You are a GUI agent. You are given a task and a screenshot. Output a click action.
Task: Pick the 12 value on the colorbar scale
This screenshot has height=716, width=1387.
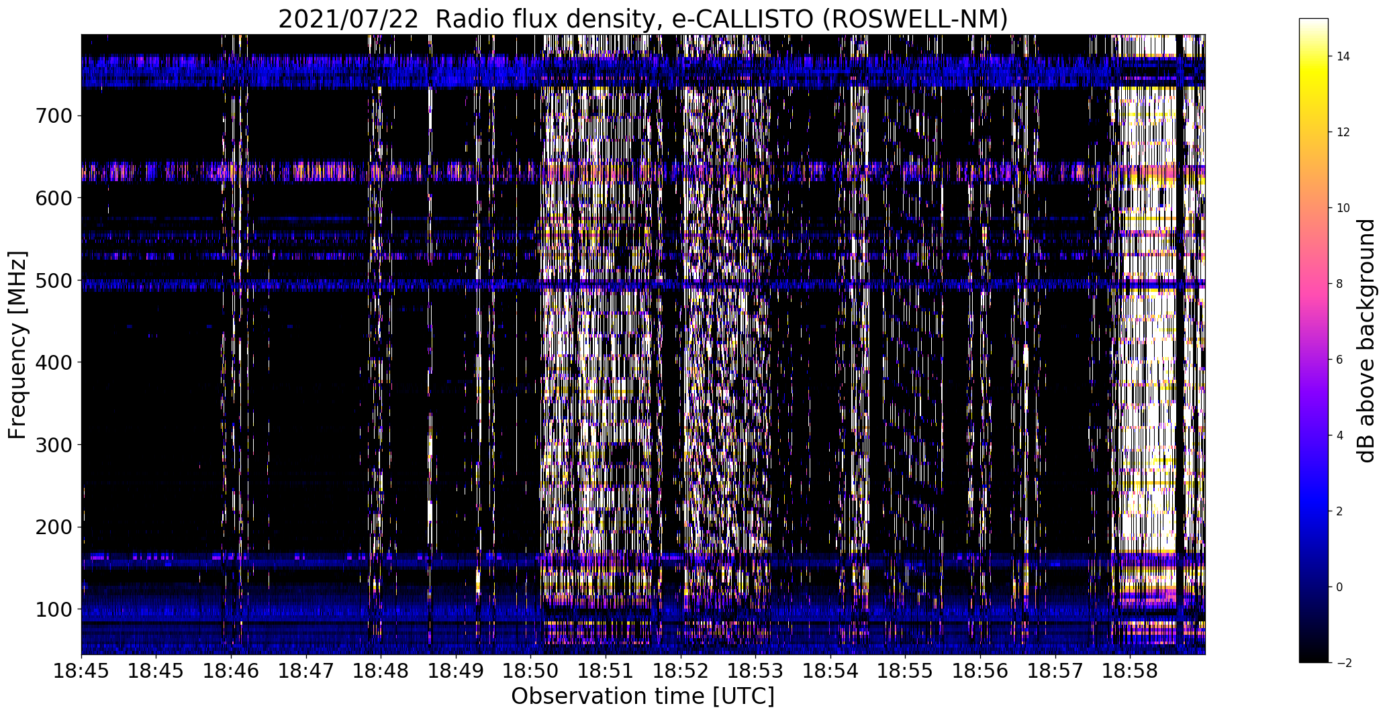coord(1343,132)
